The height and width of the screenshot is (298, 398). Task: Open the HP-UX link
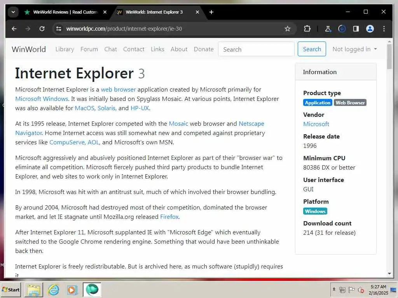point(140,108)
